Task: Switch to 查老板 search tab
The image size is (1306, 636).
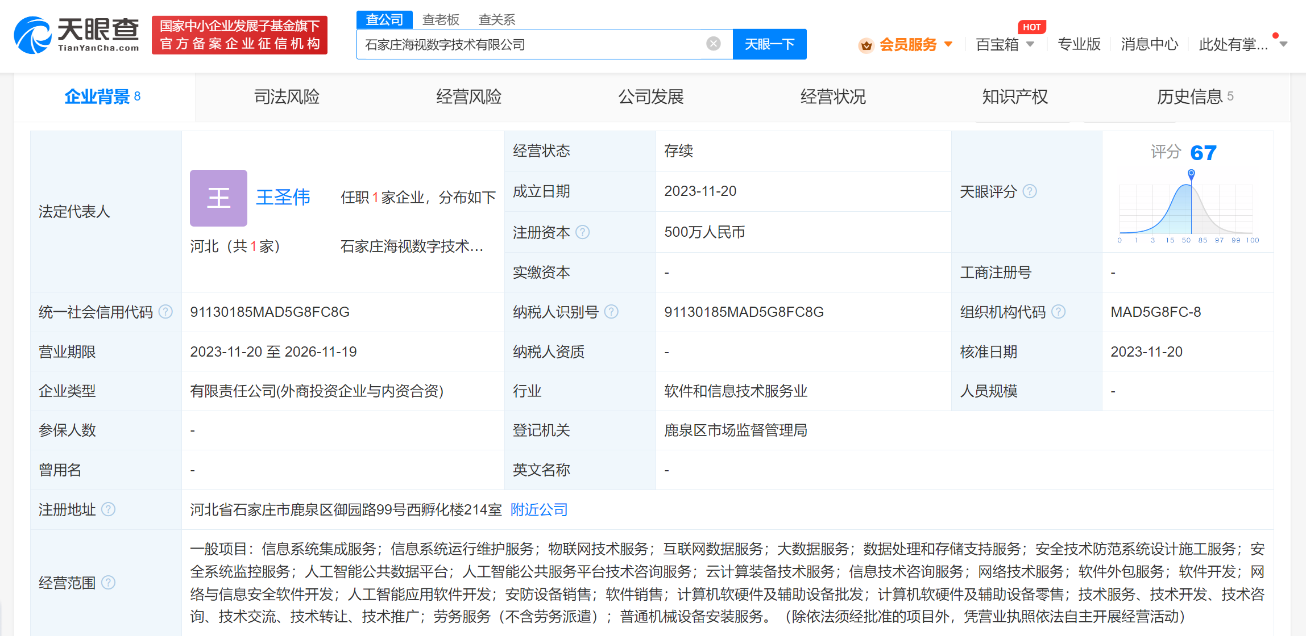Action: 441,20
